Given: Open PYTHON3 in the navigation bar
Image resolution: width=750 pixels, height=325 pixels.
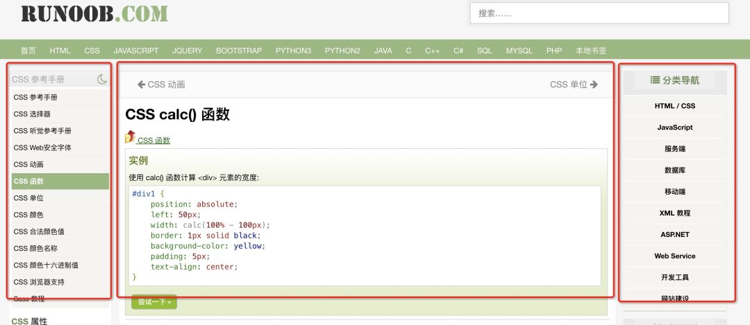Looking at the screenshot, I should coord(293,51).
